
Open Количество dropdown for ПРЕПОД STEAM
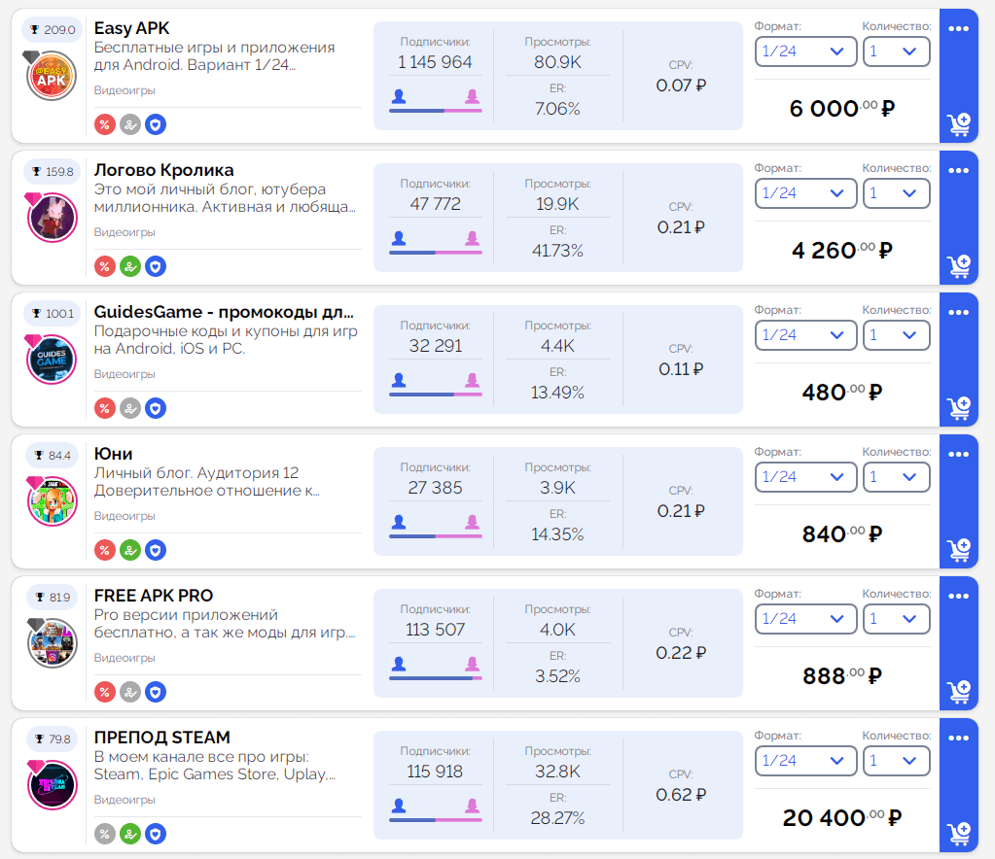pyautogui.click(x=896, y=761)
